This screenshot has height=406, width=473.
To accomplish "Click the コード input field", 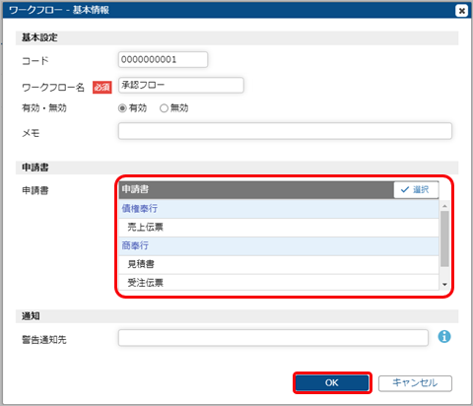I will [x=163, y=60].
